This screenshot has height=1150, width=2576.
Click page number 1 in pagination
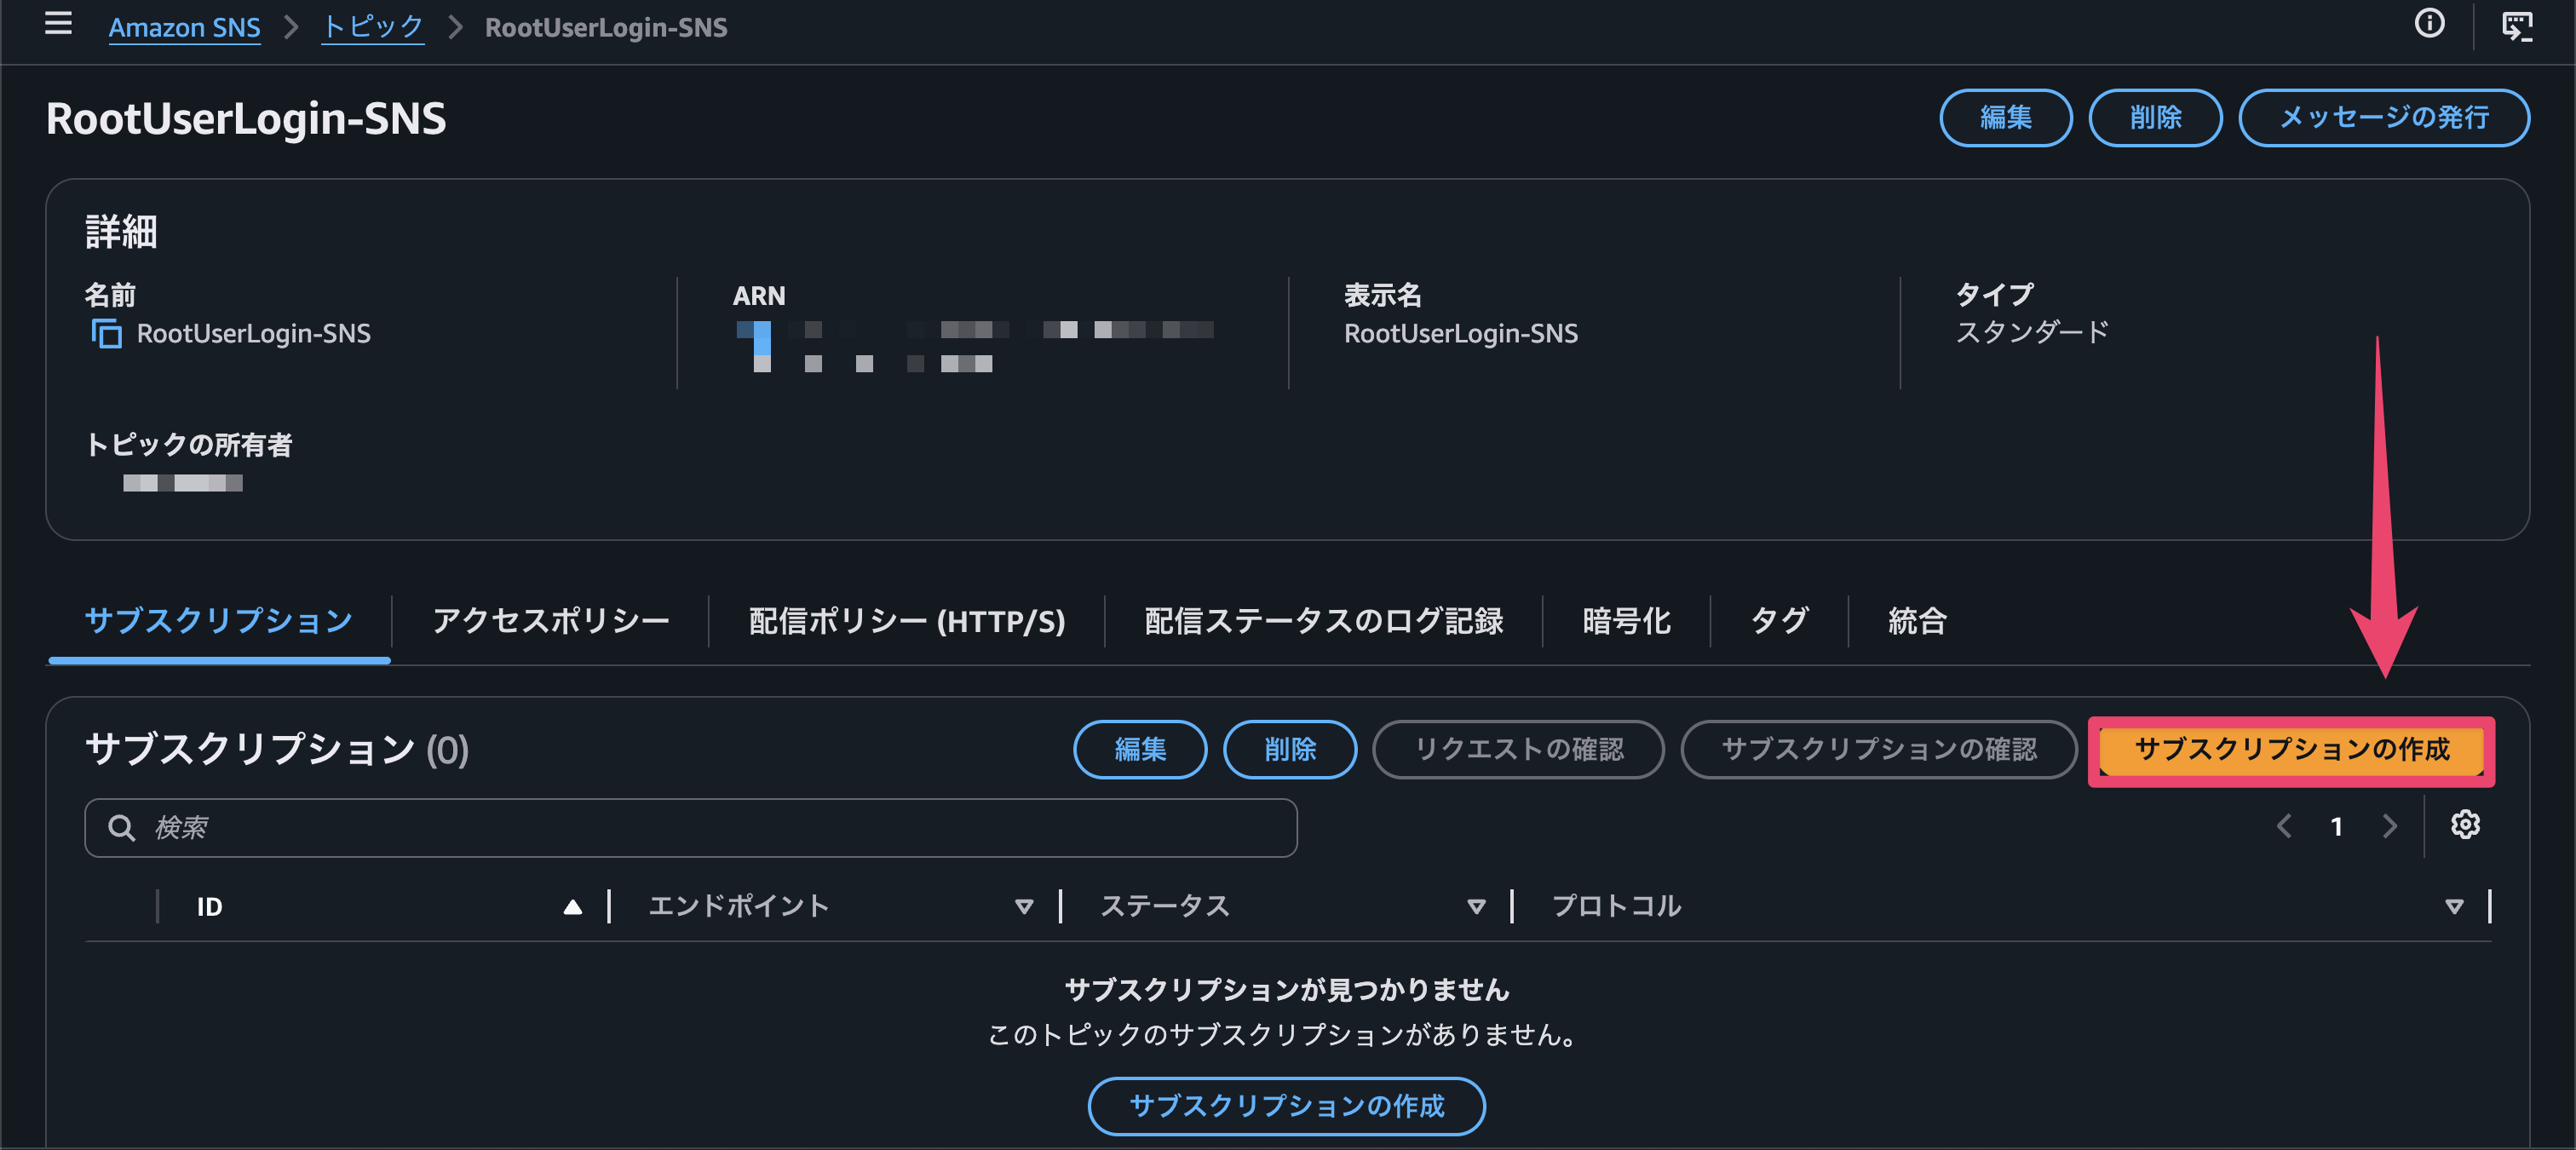tap(2336, 826)
